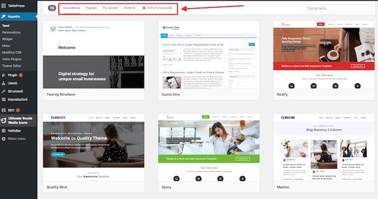Click the Riduci menu collapse arrow icon

(4, 139)
